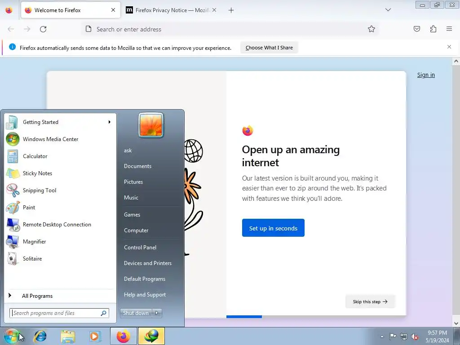Open the user account picture
The height and width of the screenshot is (345, 460).
(x=151, y=125)
